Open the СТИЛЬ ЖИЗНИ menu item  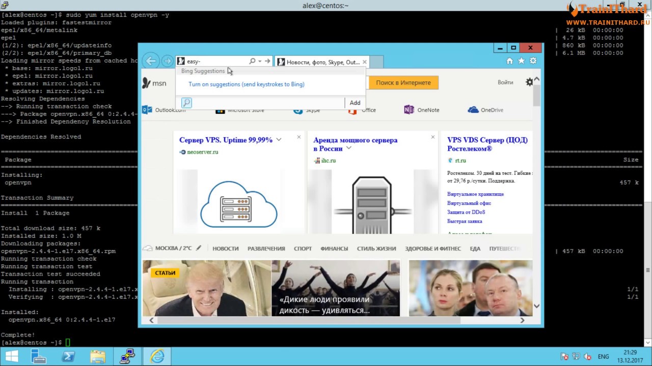pos(376,249)
